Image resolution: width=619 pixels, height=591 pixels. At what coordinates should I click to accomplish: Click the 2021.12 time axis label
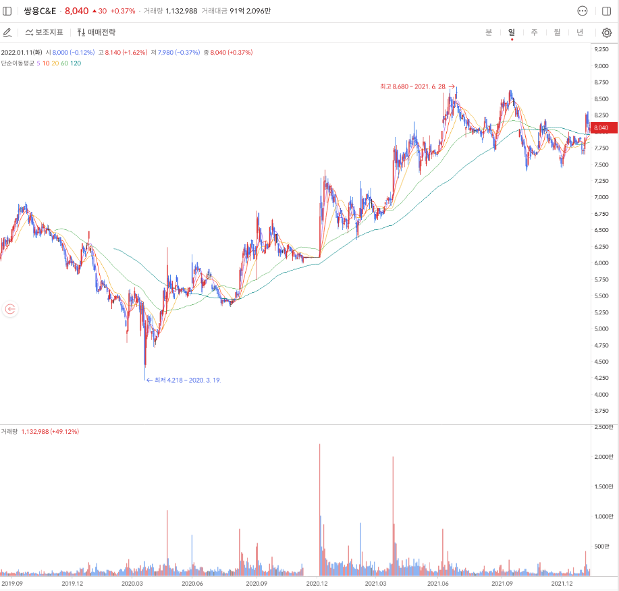click(562, 584)
